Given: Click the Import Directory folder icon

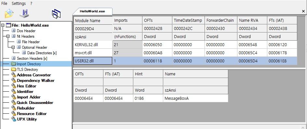Looking at the screenshot, I should 14,64.
